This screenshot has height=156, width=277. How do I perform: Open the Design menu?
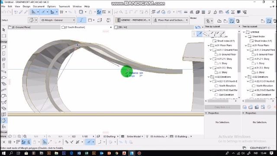pos(26,6)
